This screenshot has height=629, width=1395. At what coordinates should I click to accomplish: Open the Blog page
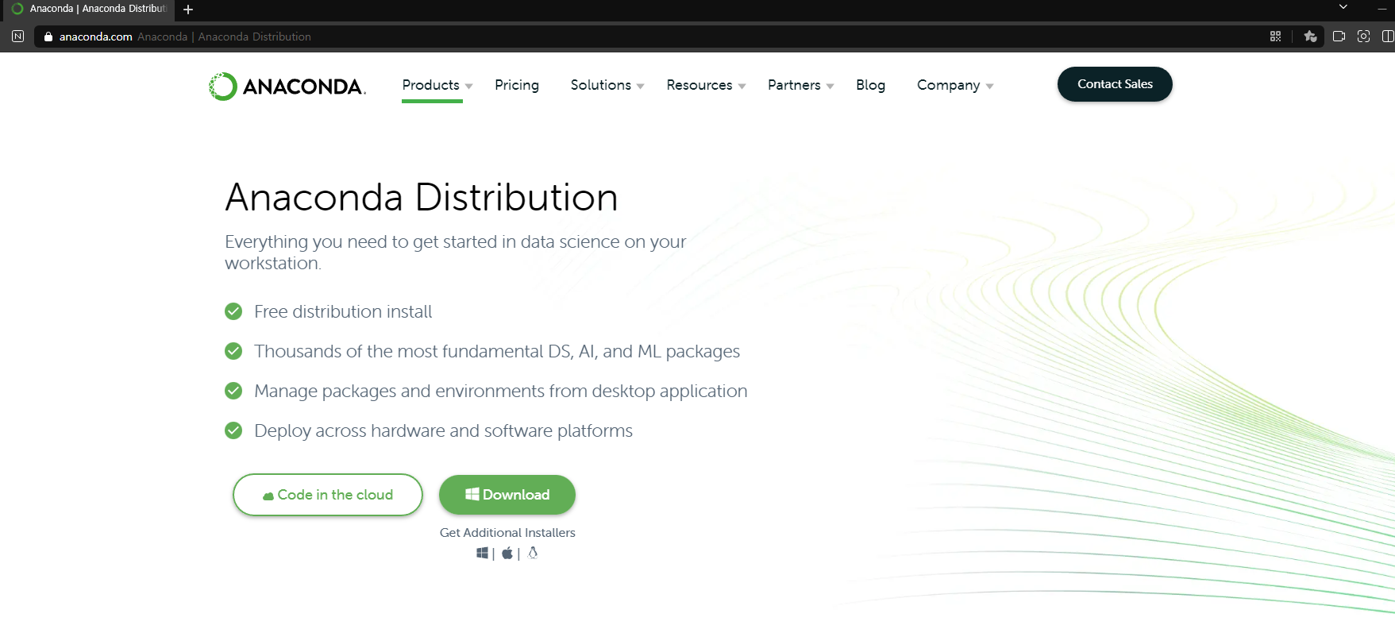[x=870, y=85]
